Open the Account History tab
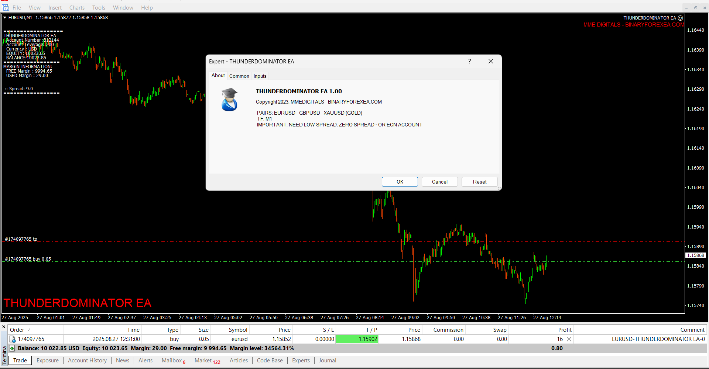This screenshot has width=709, height=369. coord(87,361)
